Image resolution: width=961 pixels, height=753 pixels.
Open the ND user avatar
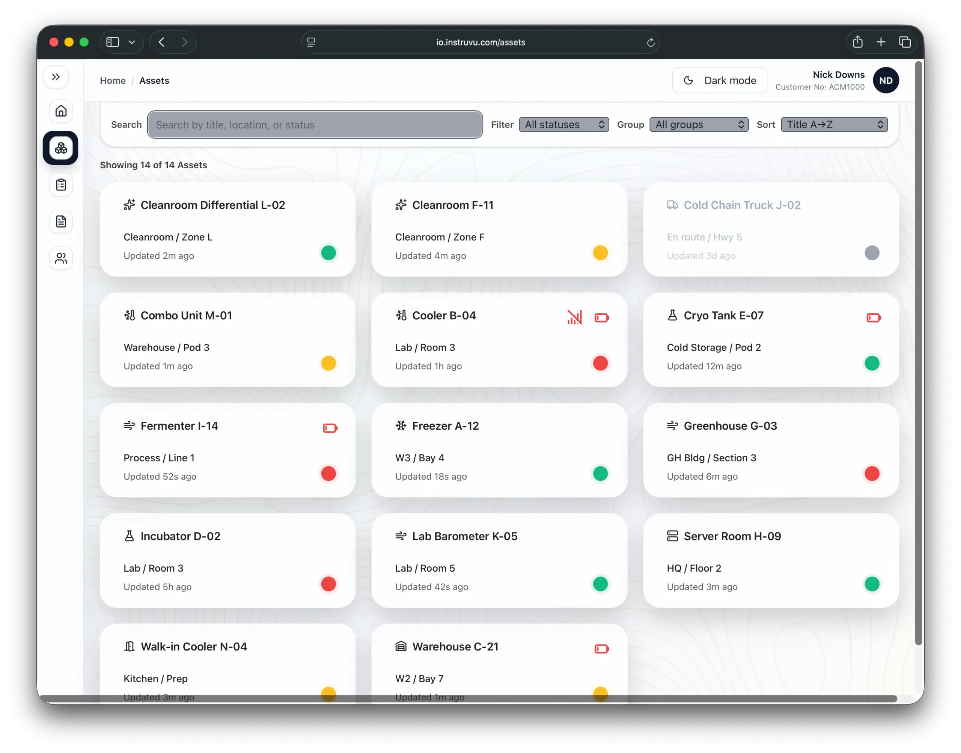[886, 81]
